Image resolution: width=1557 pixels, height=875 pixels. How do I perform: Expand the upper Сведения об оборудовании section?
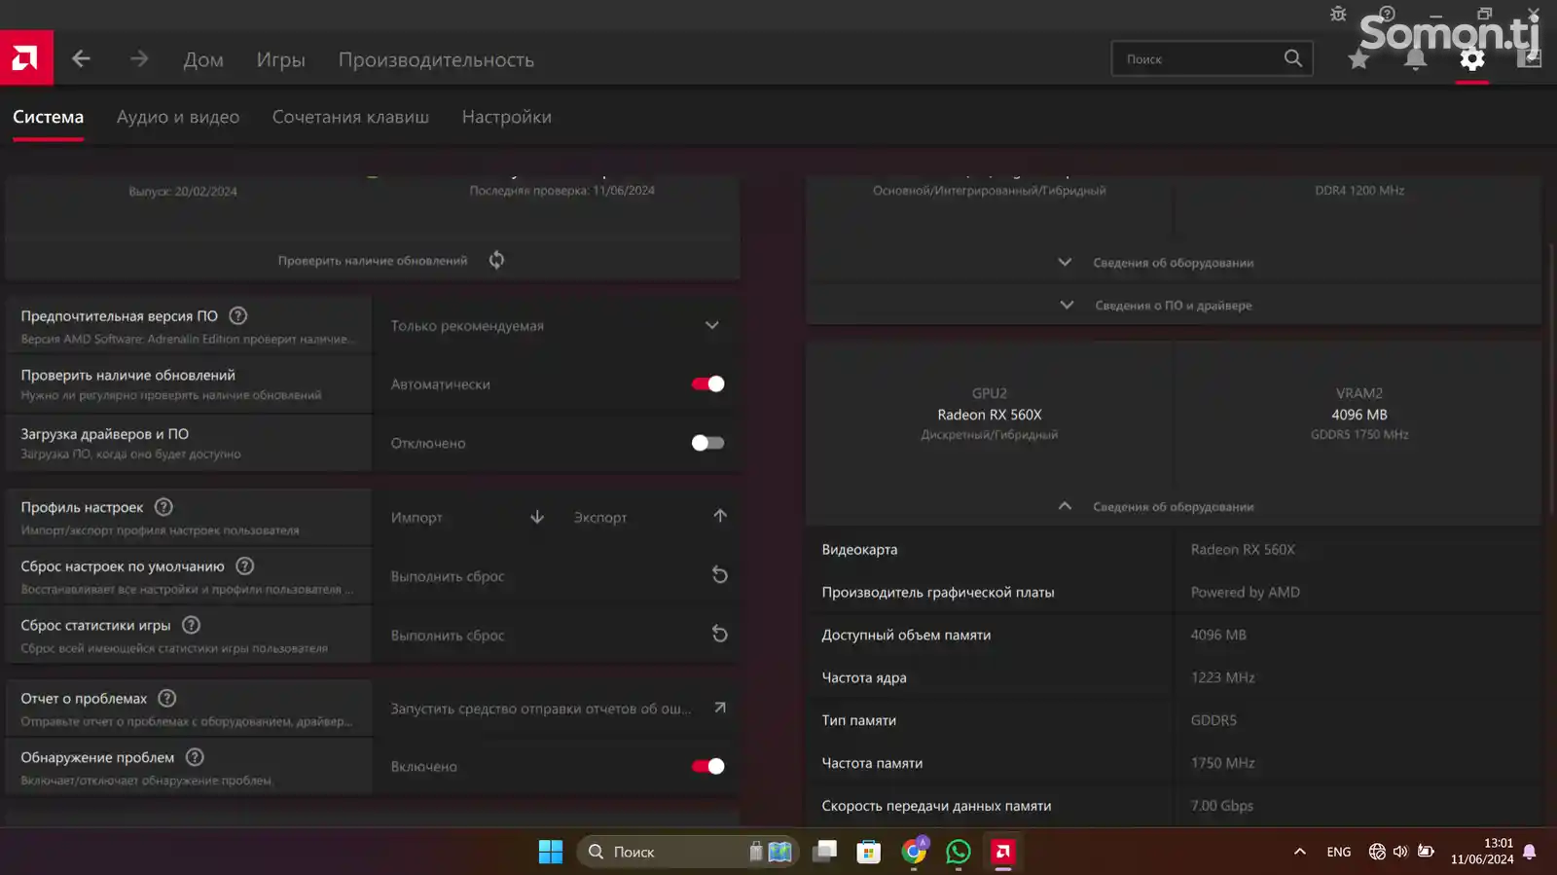pyautogui.click(x=1174, y=263)
